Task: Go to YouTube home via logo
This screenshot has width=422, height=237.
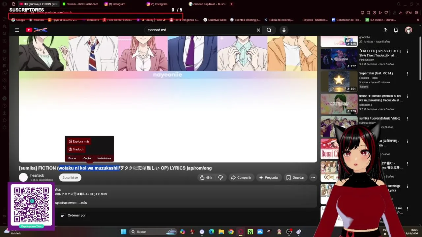Action: click(37, 30)
